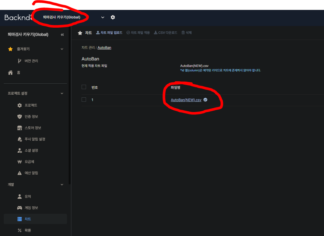Viewport: 324px width, 236px height.
Task: Open the AutoBan(NEW).csv file link
Action: (186, 100)
